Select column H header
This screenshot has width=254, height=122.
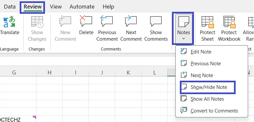point(50,72)
